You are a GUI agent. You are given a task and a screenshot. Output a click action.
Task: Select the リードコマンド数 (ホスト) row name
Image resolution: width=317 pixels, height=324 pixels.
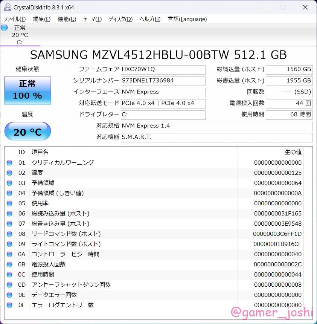[66, 234]
